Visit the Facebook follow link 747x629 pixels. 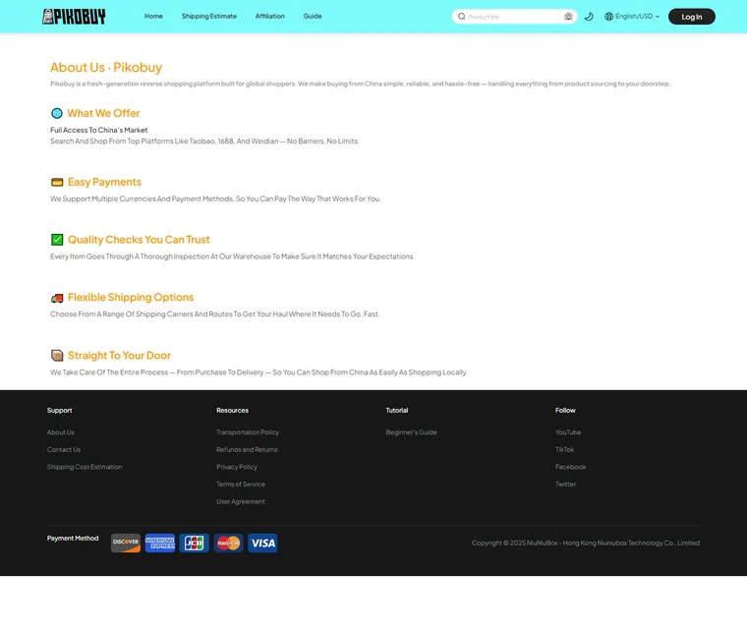click(570, 467)
